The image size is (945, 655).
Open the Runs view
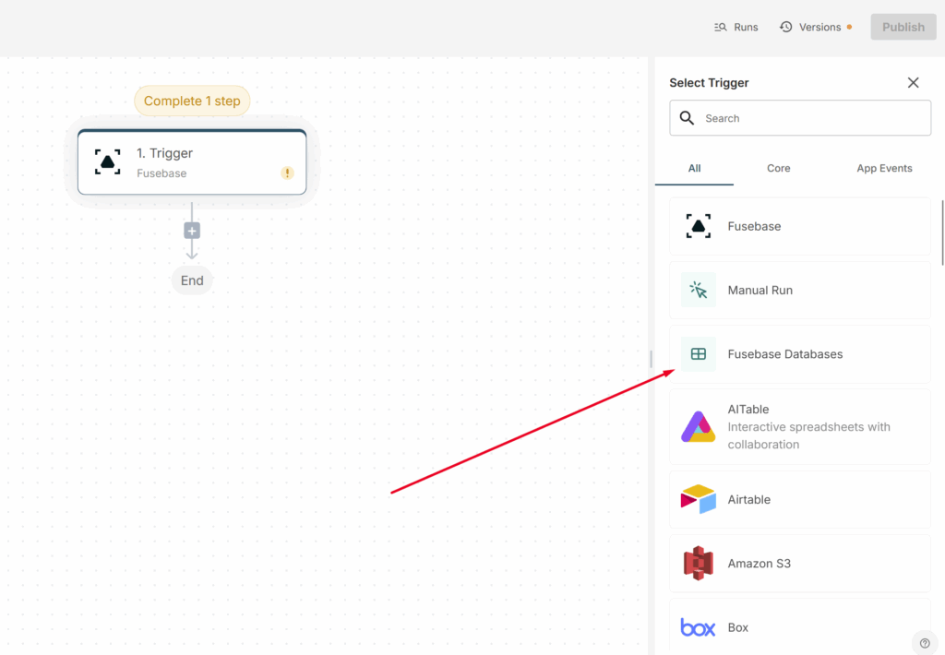[736, 27]
